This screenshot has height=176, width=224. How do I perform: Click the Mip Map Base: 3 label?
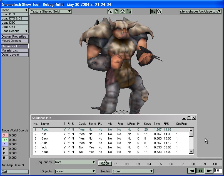pyautogui.click(x=13, y=165)
